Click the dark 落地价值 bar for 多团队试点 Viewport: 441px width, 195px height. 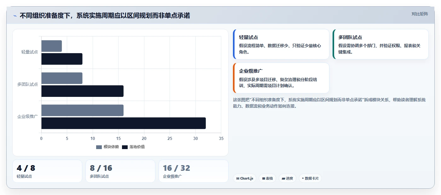[82, 91]
